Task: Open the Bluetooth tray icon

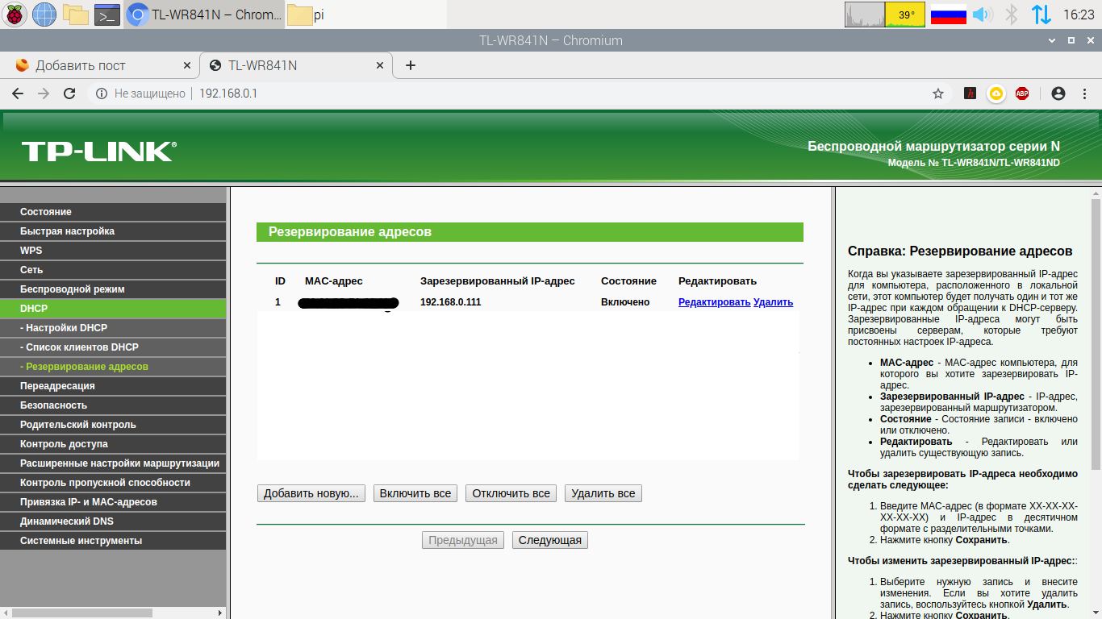Action: 1011,15
